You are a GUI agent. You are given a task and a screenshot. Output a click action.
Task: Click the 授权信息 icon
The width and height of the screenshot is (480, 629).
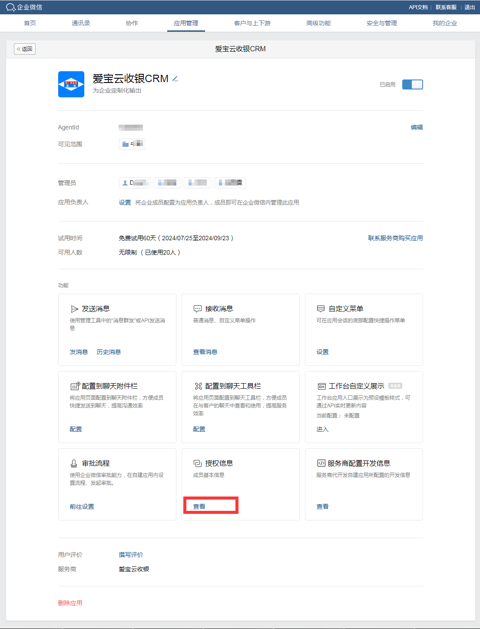[x=198, y=463]
